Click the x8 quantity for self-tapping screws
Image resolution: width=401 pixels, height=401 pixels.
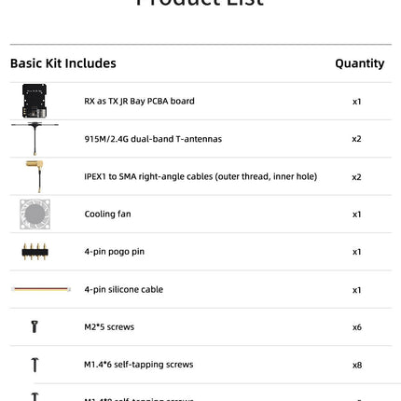357,365
